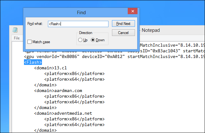Viewport: 205px width, 133px height.
Task: Click the <domain>adventmedia.net line
Action: [x=63, y=113]
